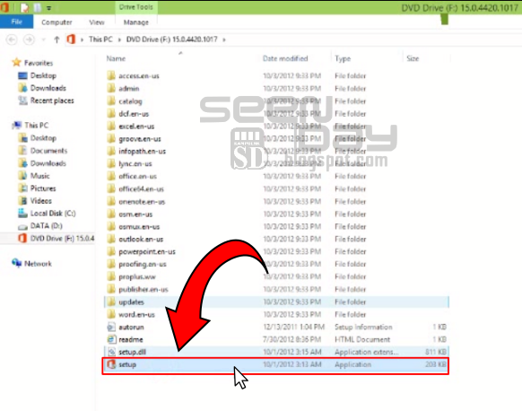Select the Drive Tools contextual tab
The width and height of the screenshot is (522, 411).
coord(135,7)
